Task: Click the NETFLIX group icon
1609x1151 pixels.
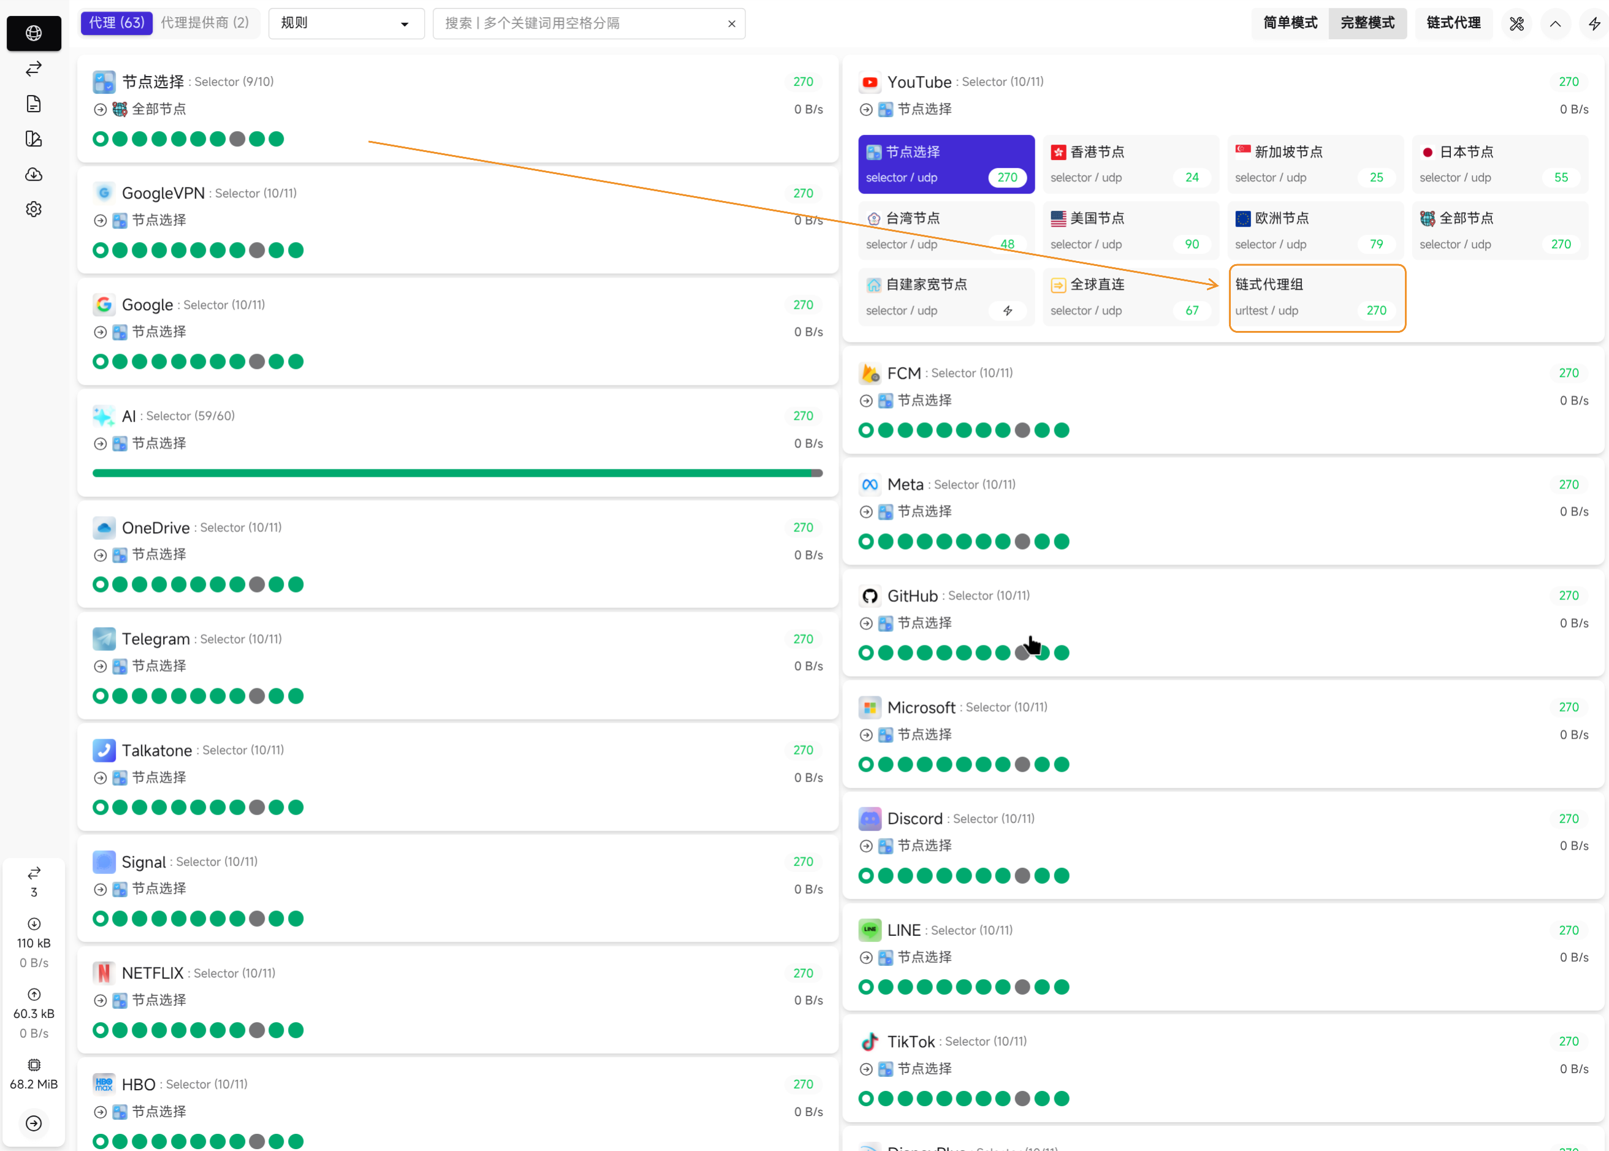Action: point(104,973)
